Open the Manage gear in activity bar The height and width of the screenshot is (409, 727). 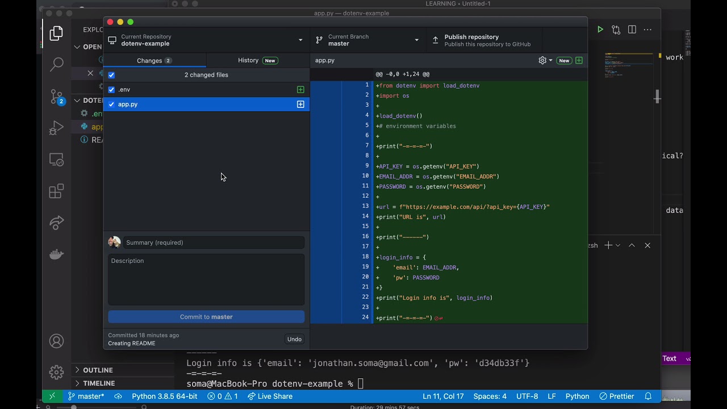pyautogui.click(x=56, y=372)
